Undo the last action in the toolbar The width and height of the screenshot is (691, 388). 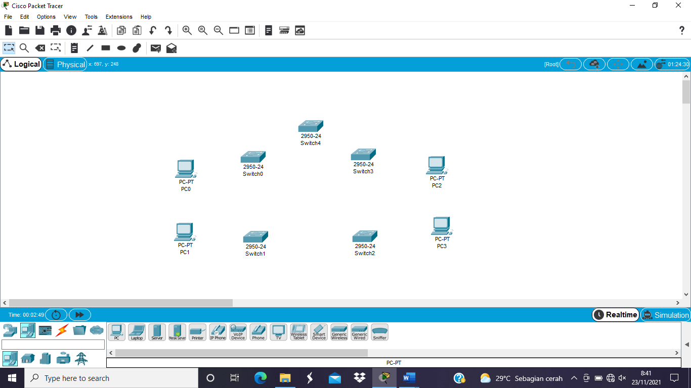[x=153, y=30]
